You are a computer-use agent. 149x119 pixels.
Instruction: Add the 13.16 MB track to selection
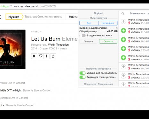click(123, 21)
